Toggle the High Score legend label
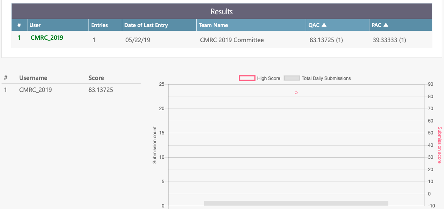 [x=269, y=78]
